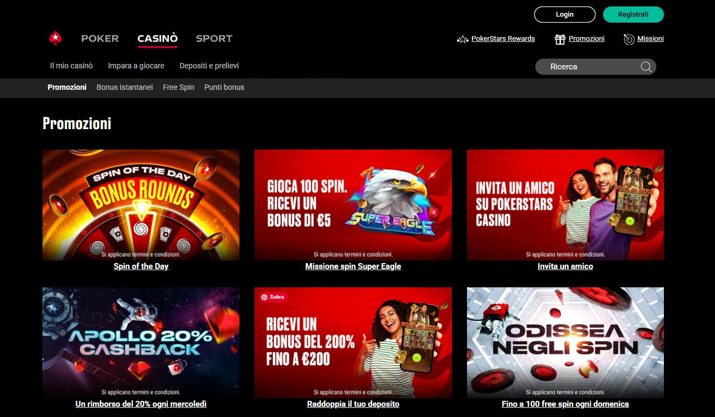The height and width of the screenshot is (417, 715).
Task: Select the Punti bonus tab
Action: click(224, 87)
